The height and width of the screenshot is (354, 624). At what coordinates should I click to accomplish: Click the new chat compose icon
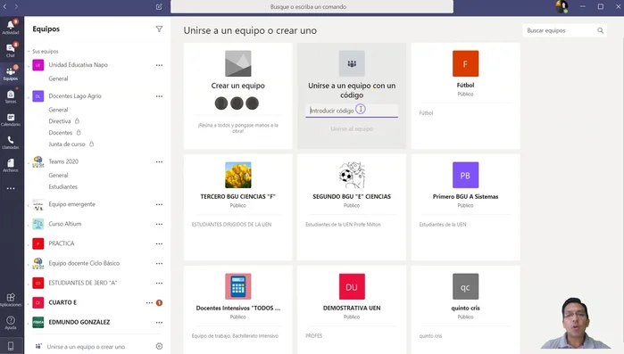[x=159, y=6]
